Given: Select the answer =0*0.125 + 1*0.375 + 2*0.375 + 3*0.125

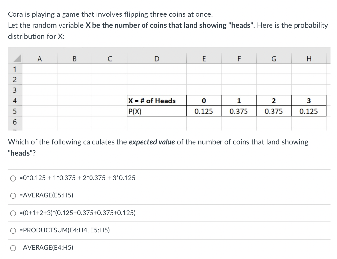Looking at the screenshot, I should pos(13,178).
